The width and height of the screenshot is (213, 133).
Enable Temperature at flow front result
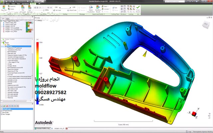pyautogui.click(x=6, y=50)
